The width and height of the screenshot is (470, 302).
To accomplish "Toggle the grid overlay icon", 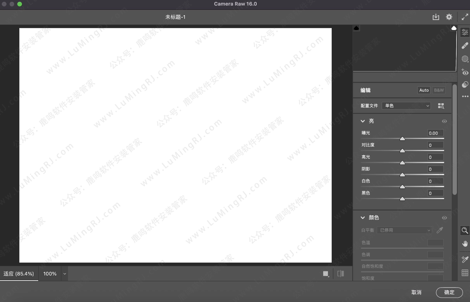I will (x=464, y=272).
